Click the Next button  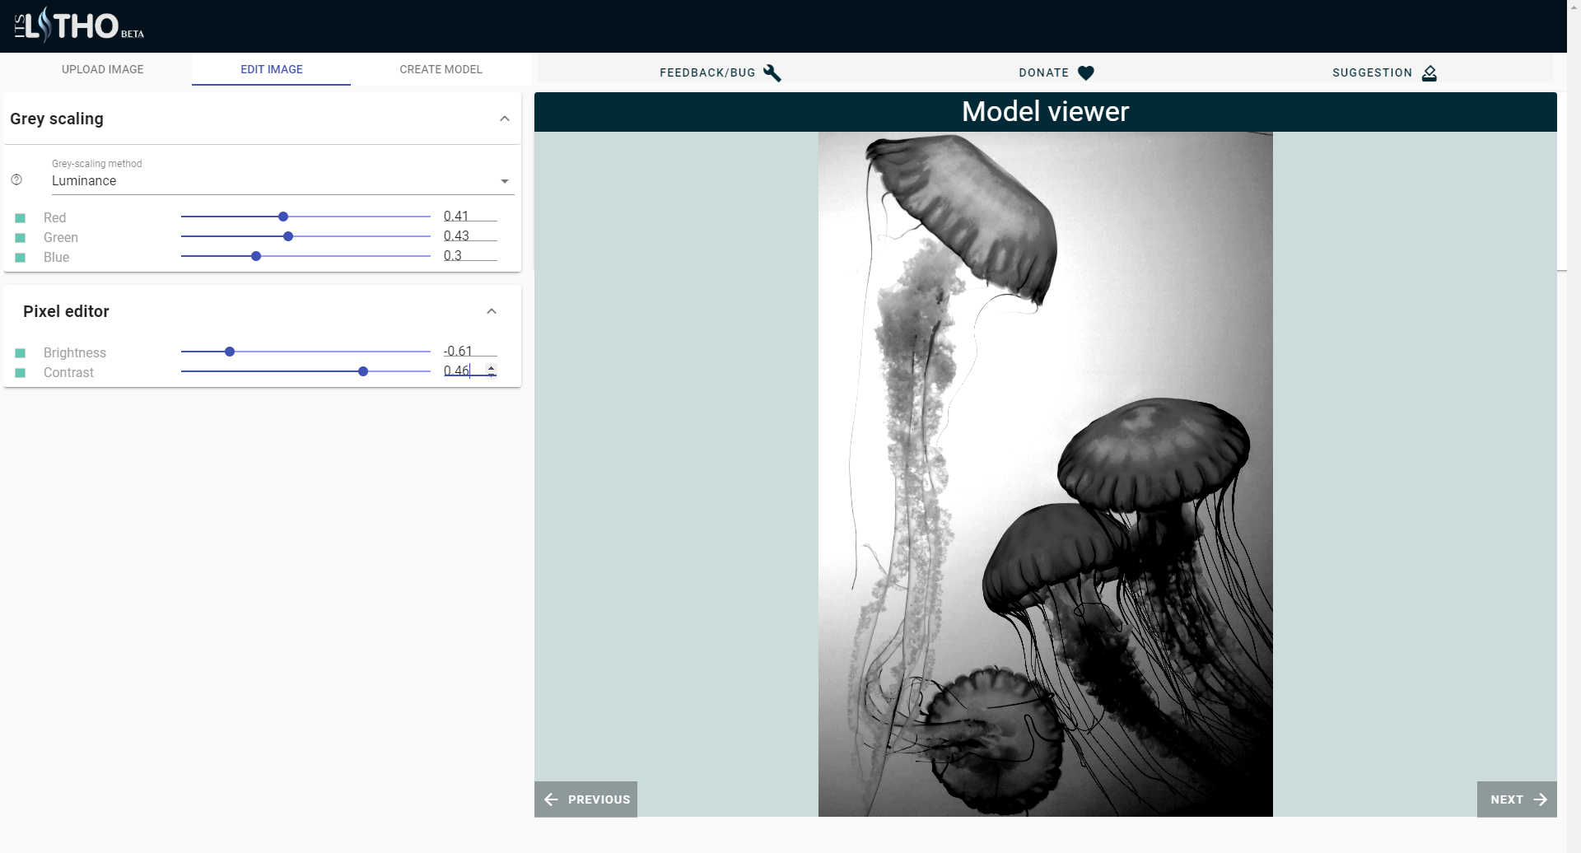pyautogui.click(x=1516, y=799)
